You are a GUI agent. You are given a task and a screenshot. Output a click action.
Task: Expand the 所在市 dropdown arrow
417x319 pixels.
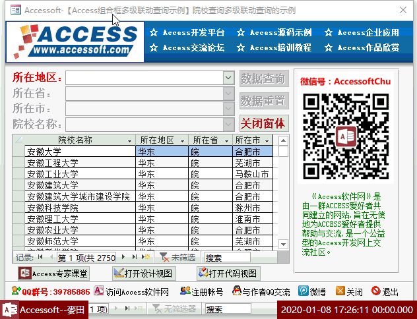[228, 109]
